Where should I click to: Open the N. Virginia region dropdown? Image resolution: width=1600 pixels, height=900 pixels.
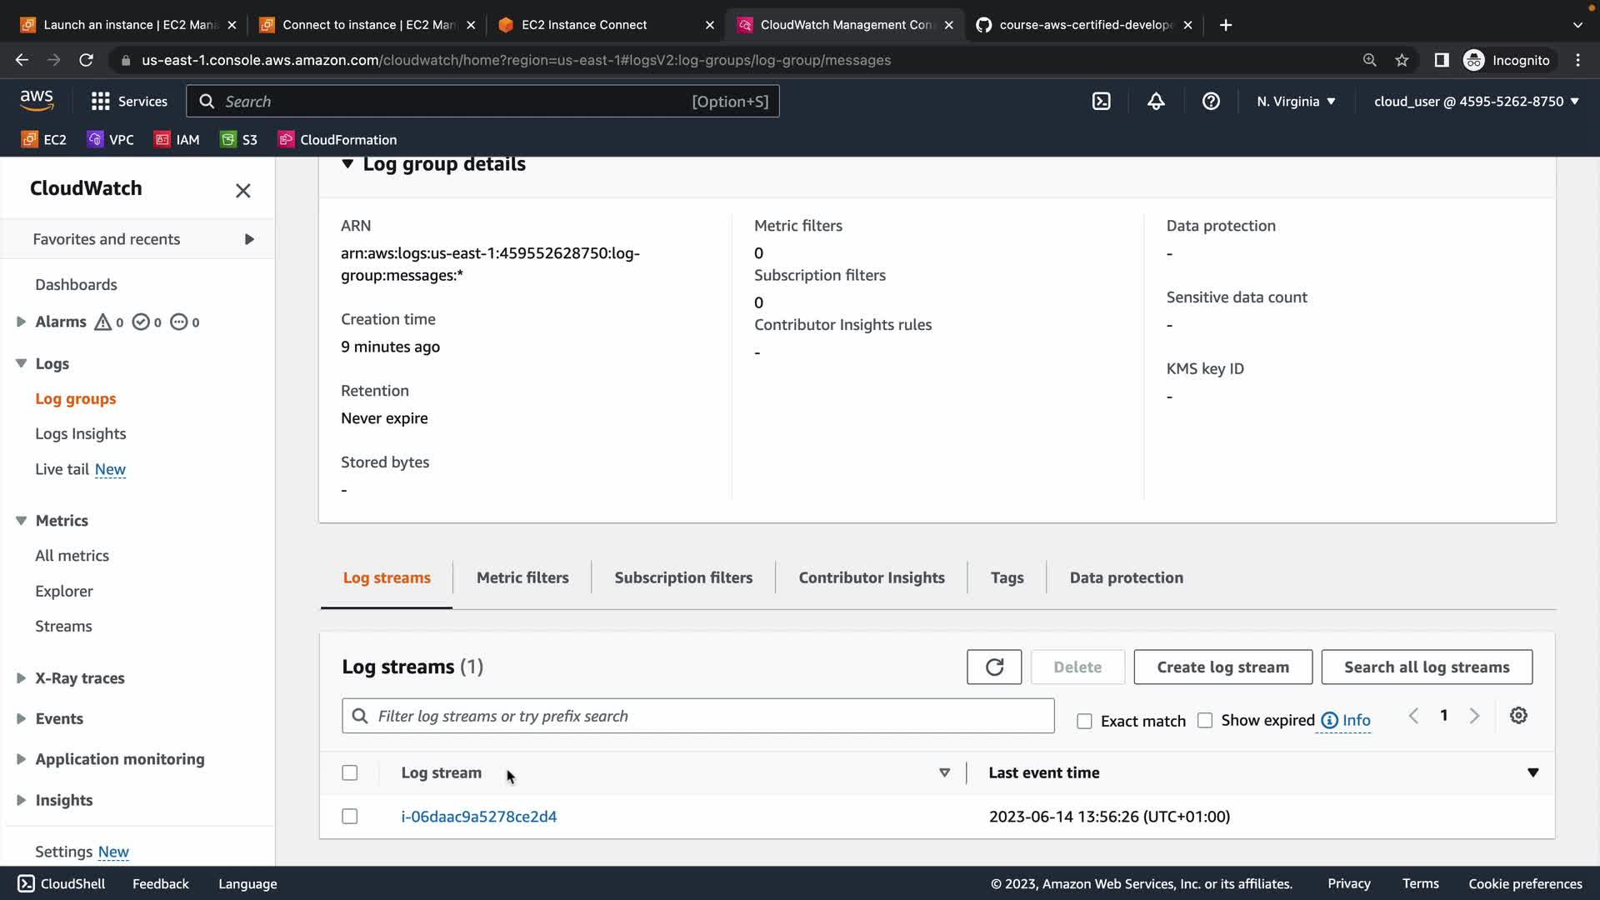[1296, 102]
